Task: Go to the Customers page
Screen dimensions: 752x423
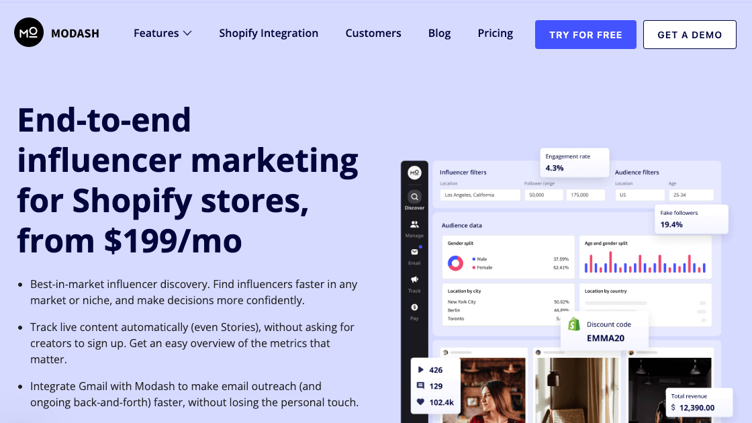Action: (x=373, y=33)
